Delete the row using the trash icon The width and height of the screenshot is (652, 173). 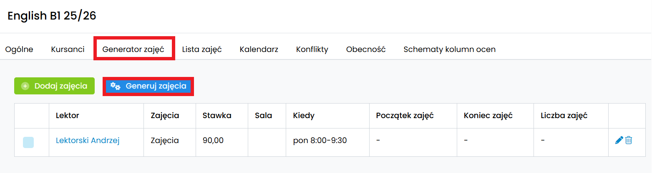click(629, 141)
